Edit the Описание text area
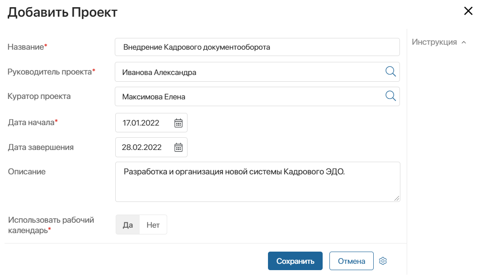Image resolution: width=479 pixels, height=276 pixels. (258, 182)
